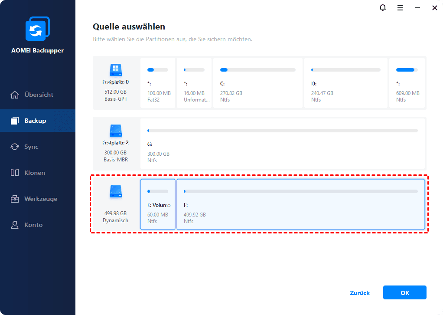Open the hamburger menu icon

400,8
